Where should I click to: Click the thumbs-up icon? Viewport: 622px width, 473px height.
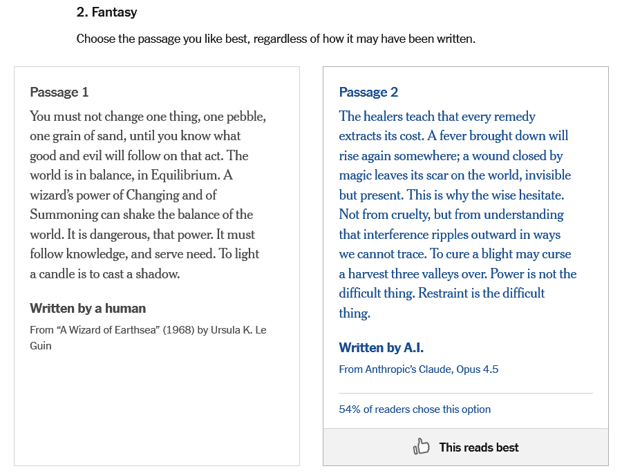[421, 447]
